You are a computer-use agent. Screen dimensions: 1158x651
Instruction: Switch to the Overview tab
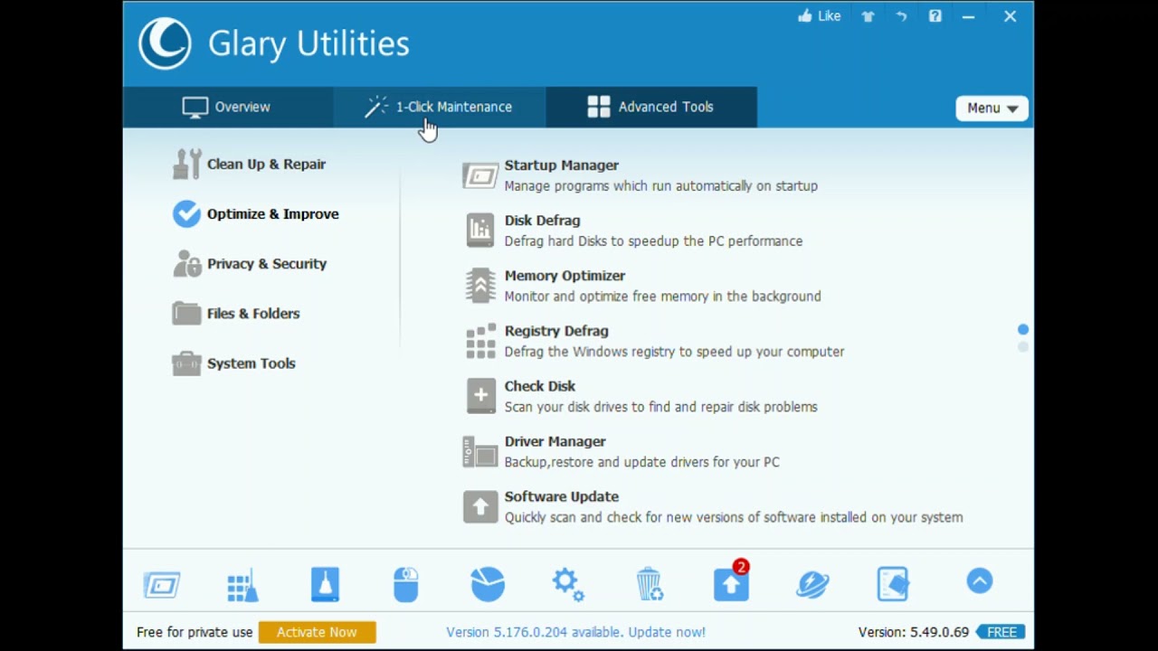pyautogui.click(x=227, y=107)
